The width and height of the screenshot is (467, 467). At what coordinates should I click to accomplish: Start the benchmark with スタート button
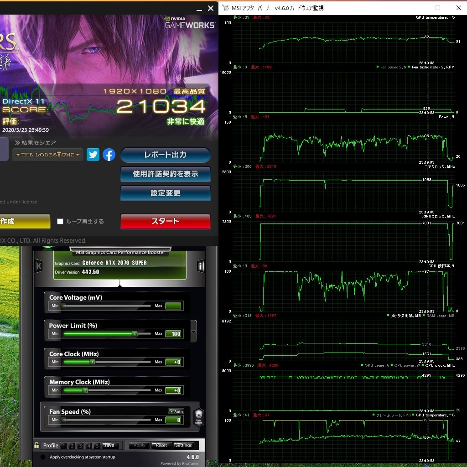click(165, 221)
